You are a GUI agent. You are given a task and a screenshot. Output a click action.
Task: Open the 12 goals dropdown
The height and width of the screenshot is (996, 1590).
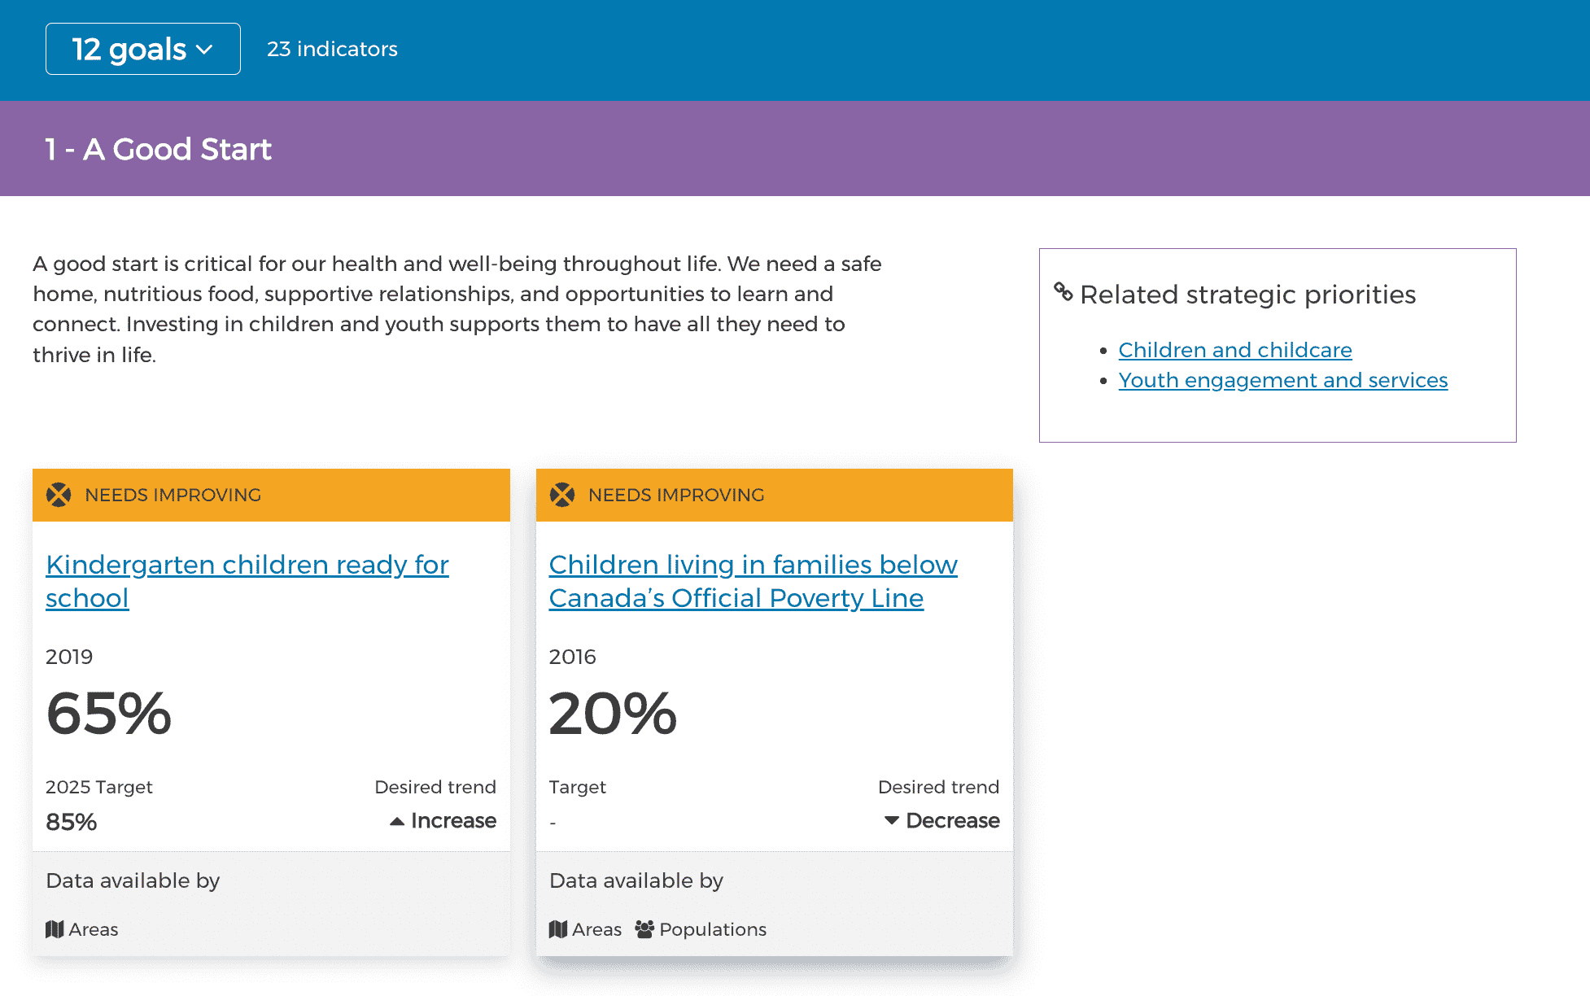142,49
